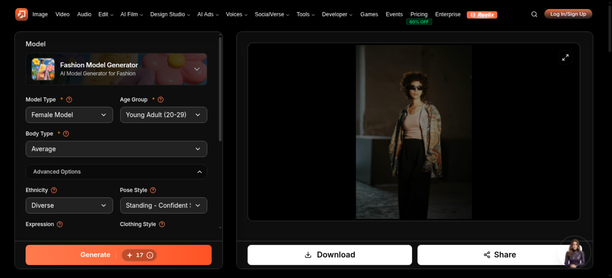Open the SocialVerse menu
The height and width of the screenshot is (278, 612).
point(272,14)
